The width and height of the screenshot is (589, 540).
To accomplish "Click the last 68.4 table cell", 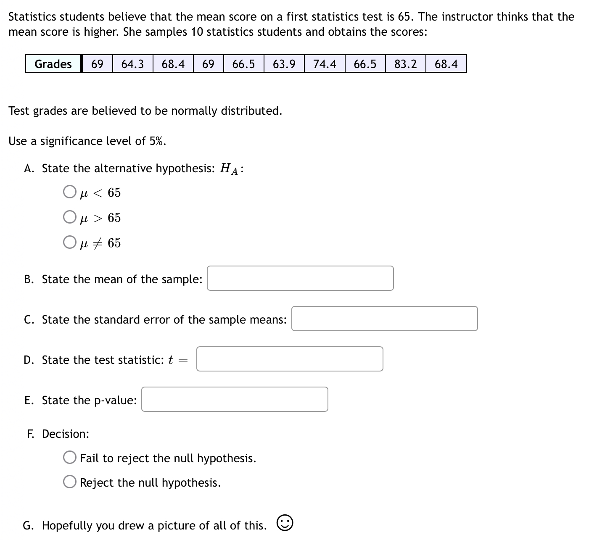I will [446, 64].
